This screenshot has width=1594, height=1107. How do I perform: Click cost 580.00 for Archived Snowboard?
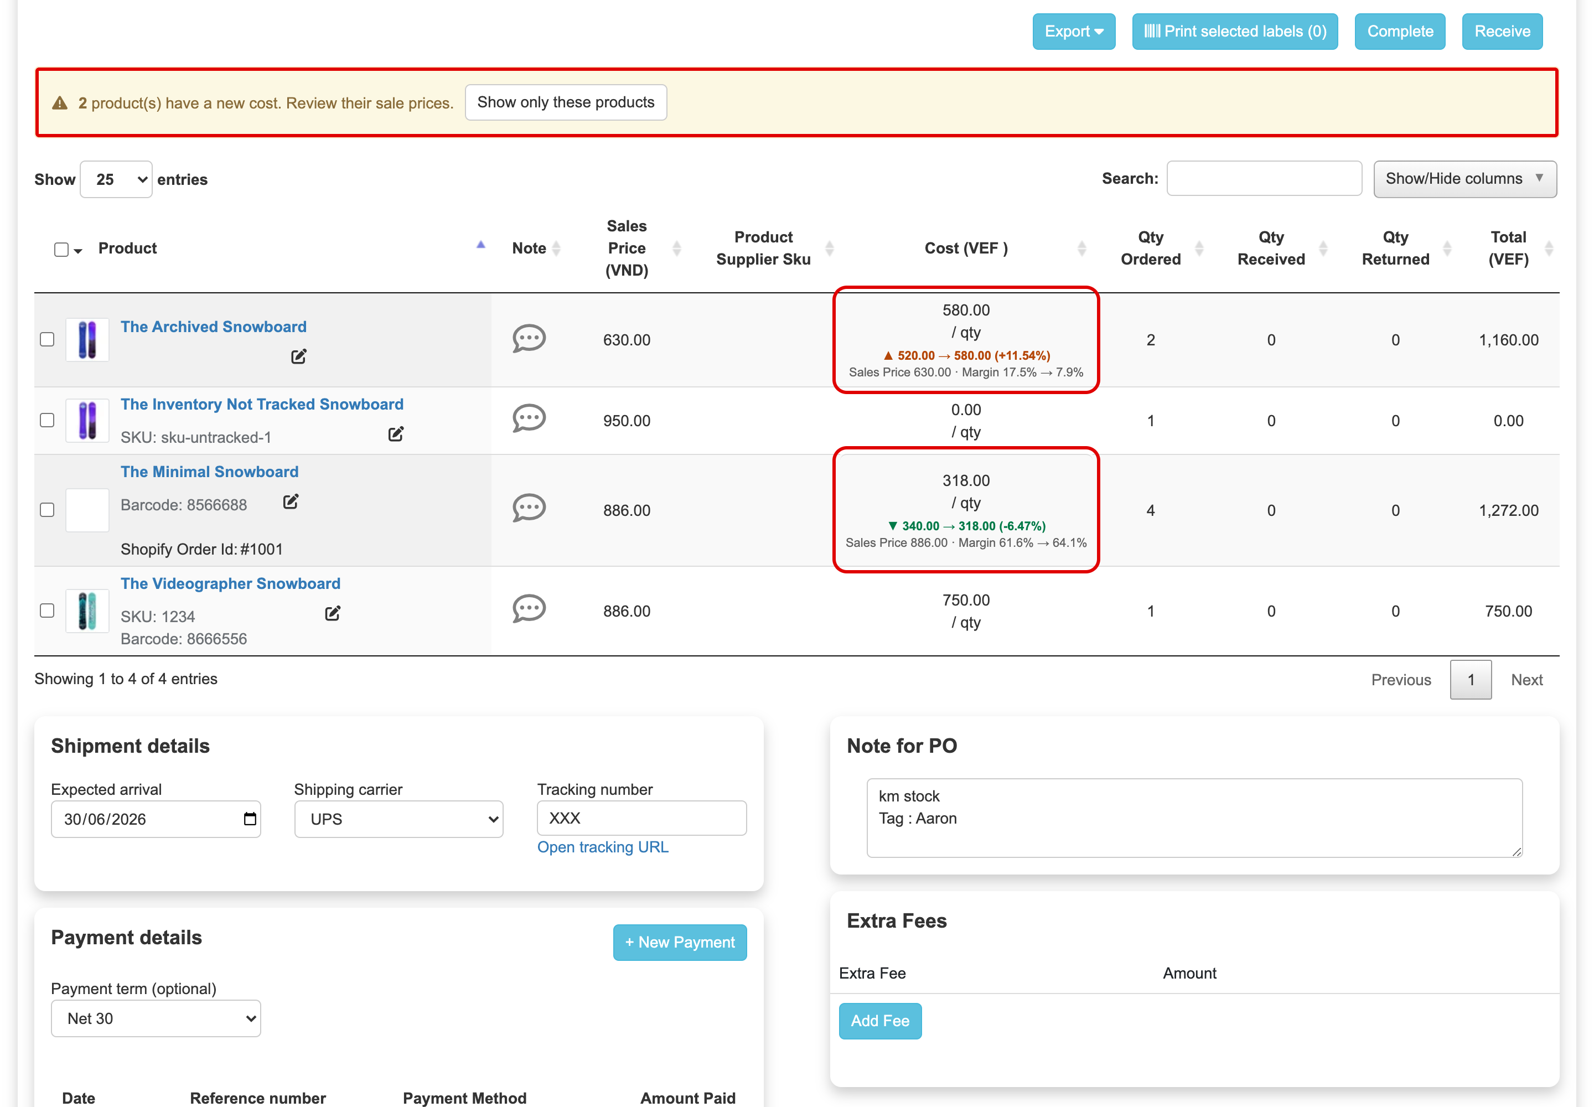click(x=966, y=310)
